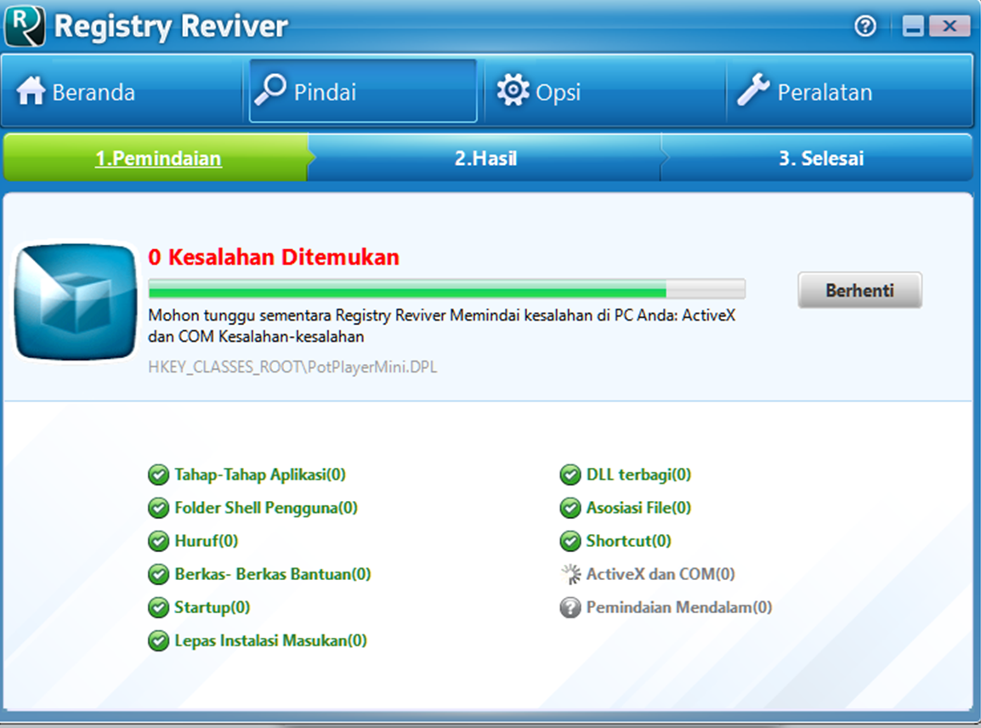Click check icon beside Shortcut

pyautogui.click(x=570, y=542)
